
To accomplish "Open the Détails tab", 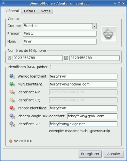I will (30, 11).
